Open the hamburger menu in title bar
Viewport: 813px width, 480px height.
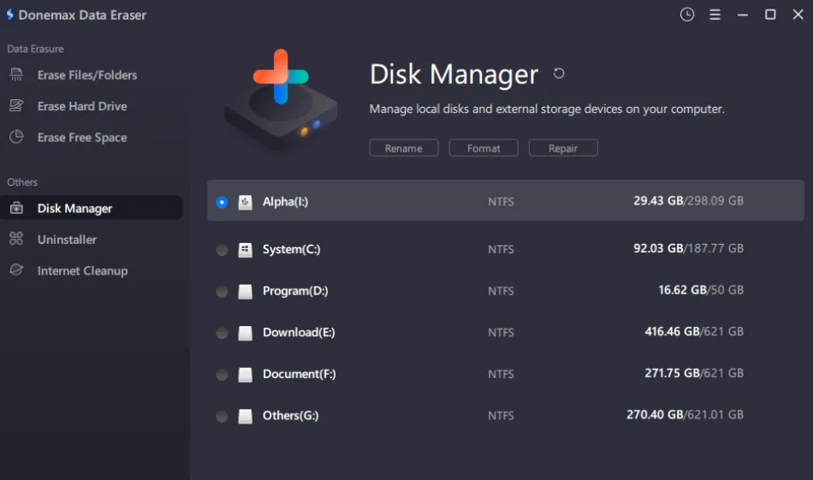[x=715, y=15]
